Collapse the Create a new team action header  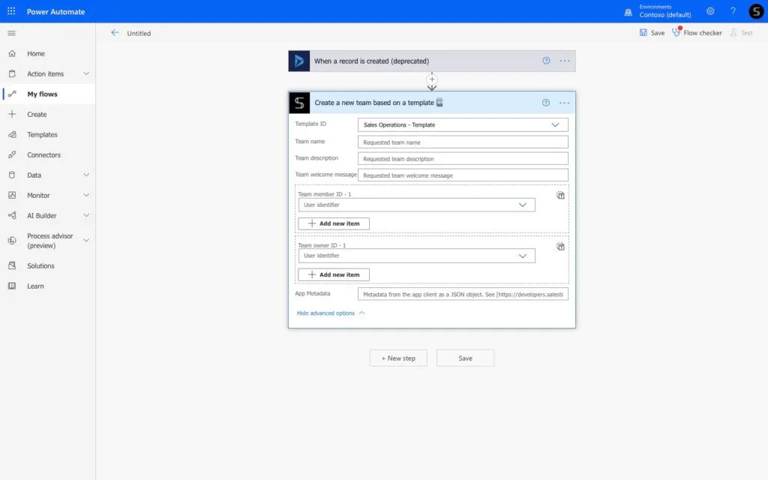pyautogui.click(x=431, y=103)
